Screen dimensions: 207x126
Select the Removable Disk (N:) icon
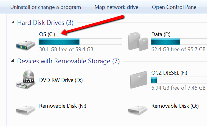[x=25, y=110]
